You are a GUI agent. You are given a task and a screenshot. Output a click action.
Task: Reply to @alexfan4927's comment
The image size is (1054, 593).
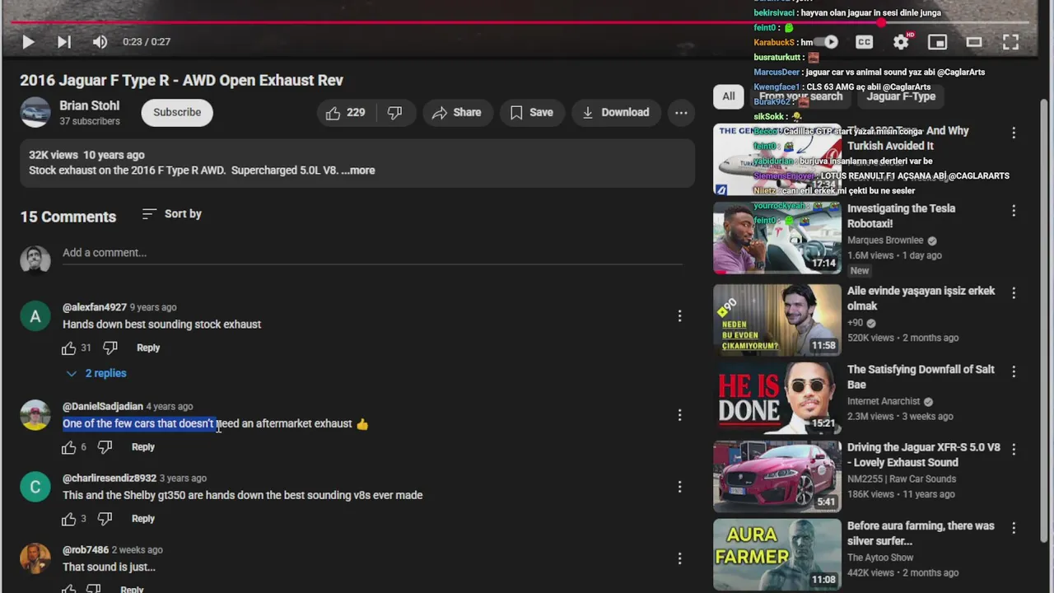tap(148, 348)
